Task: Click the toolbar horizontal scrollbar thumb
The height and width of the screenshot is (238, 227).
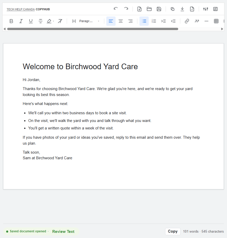Action: click(93, 29)
